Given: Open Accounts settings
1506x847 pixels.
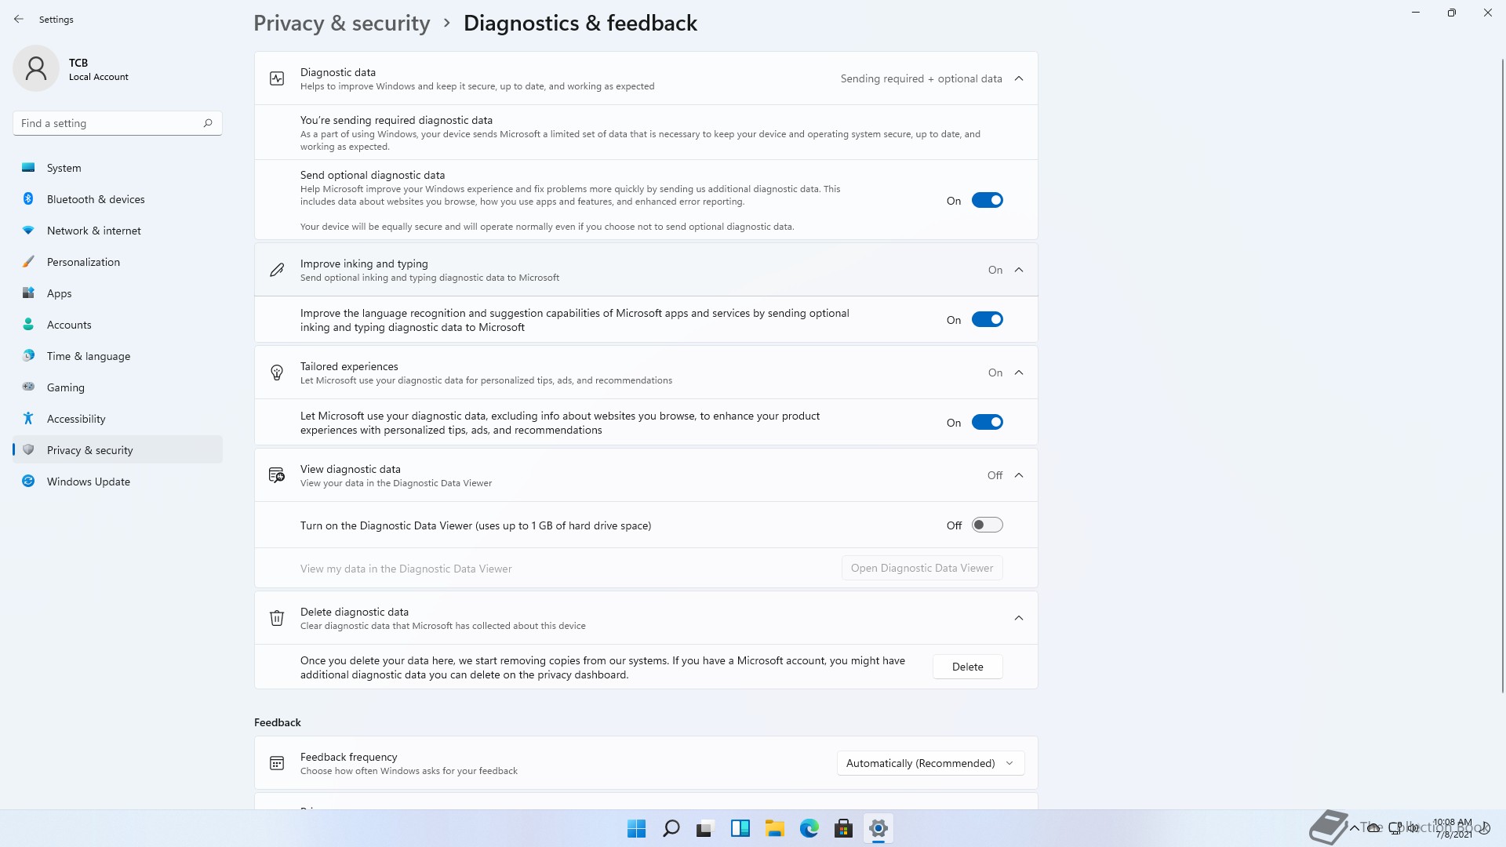Looking at the screenshot, I should tap(118, 325).
